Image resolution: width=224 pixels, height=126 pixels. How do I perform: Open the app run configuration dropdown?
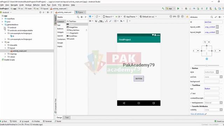pos(170,8)
